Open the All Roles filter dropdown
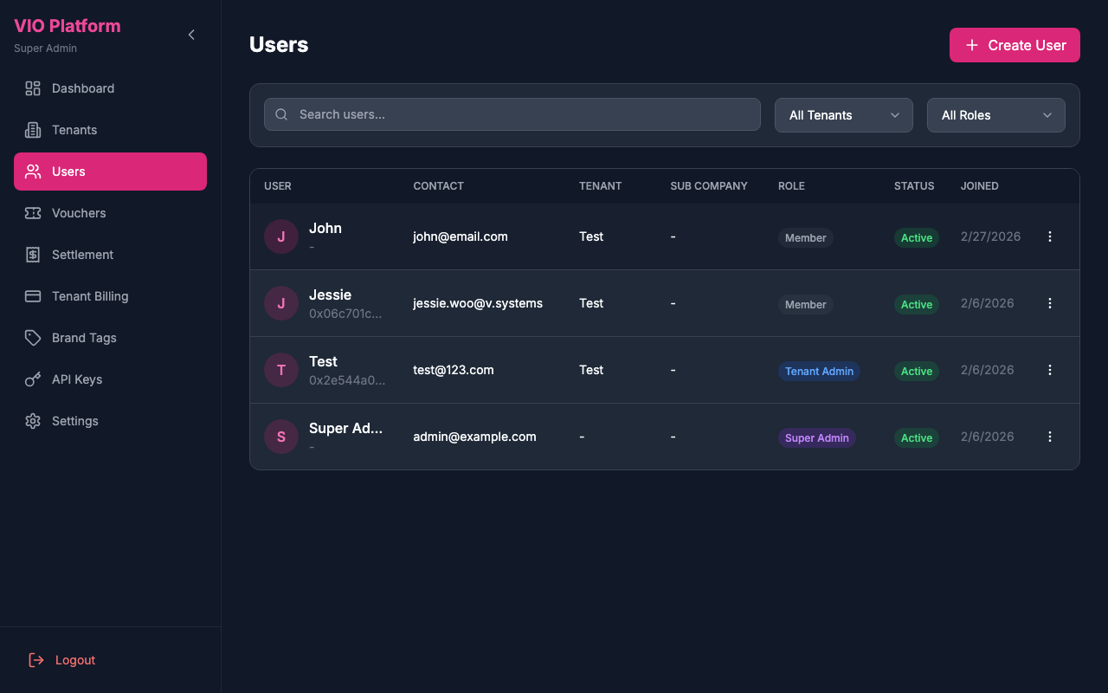The width and height of the screenshot is (1108, 693). point(995,115)
